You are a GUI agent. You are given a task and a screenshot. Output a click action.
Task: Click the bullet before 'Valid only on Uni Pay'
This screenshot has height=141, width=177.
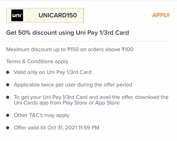coord(8,72)
